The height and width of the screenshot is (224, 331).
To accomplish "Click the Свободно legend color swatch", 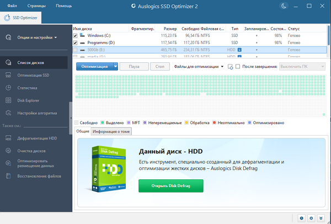I will coord(77,122).
